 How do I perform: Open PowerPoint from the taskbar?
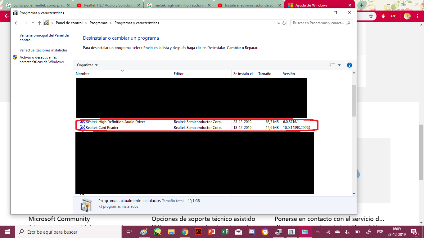pyautogui.click(x=212, y=232)
